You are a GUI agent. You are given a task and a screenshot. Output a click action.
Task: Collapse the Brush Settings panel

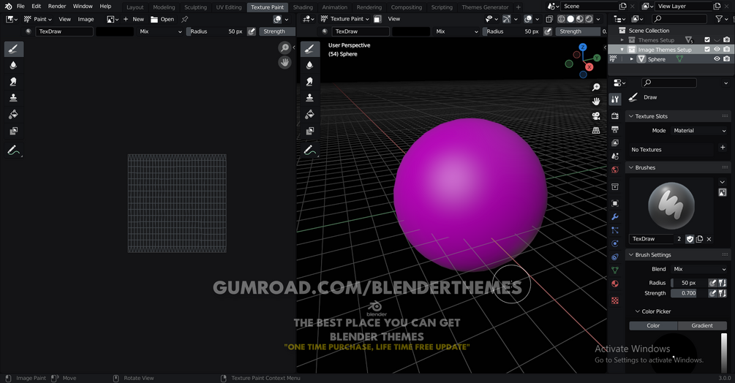click(631, 254)
